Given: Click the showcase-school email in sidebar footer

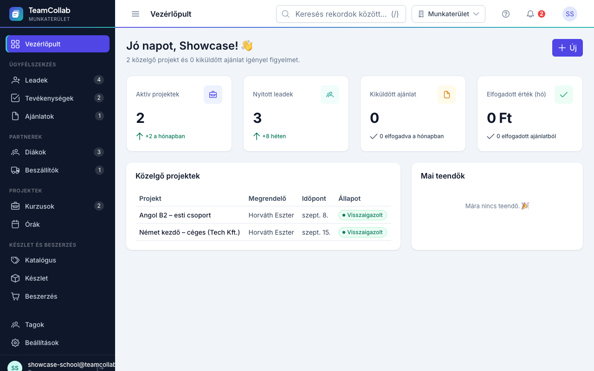Looking at the screenshot, I should tap(71, 365).
